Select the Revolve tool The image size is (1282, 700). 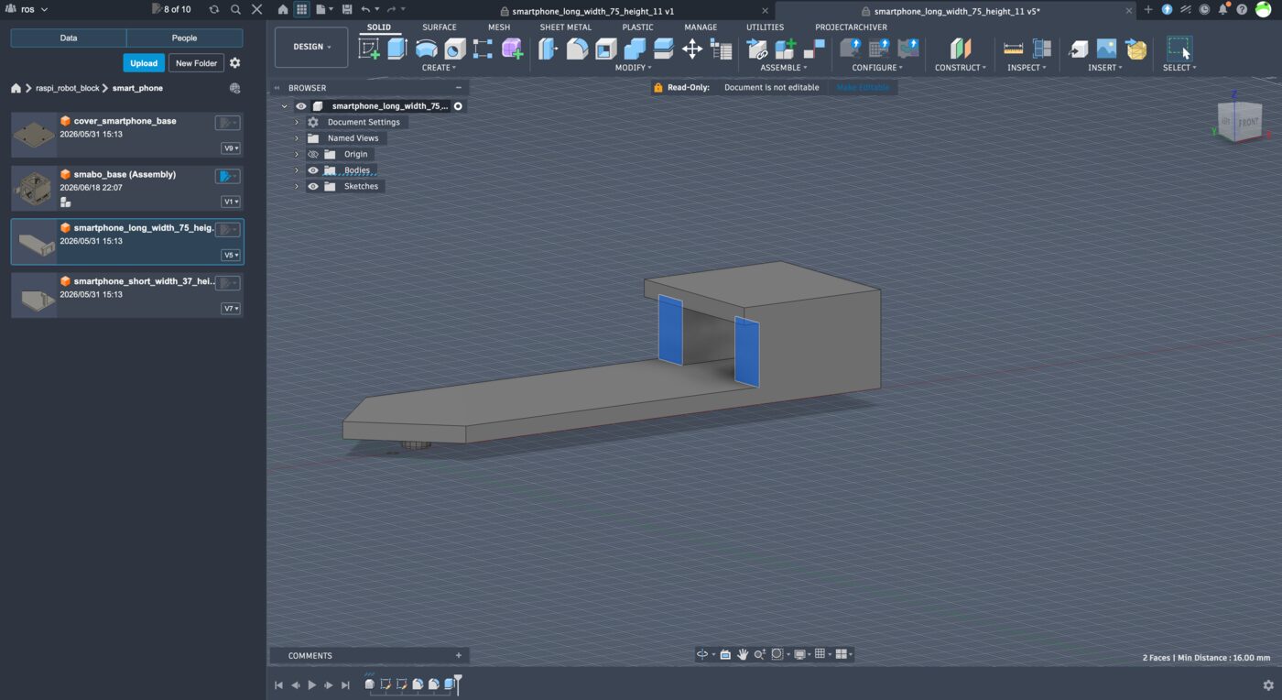point(426,49)
